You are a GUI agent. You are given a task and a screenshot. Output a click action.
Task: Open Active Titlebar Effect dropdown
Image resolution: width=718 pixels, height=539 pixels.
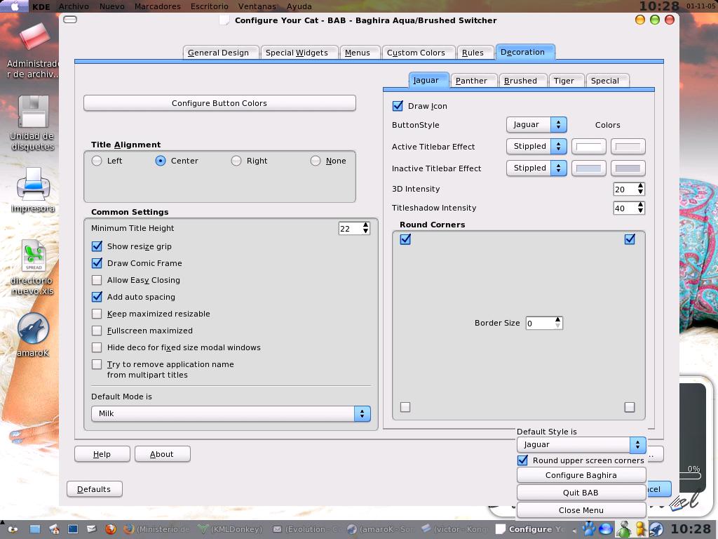pyautogui.click(x=536, y=146)
